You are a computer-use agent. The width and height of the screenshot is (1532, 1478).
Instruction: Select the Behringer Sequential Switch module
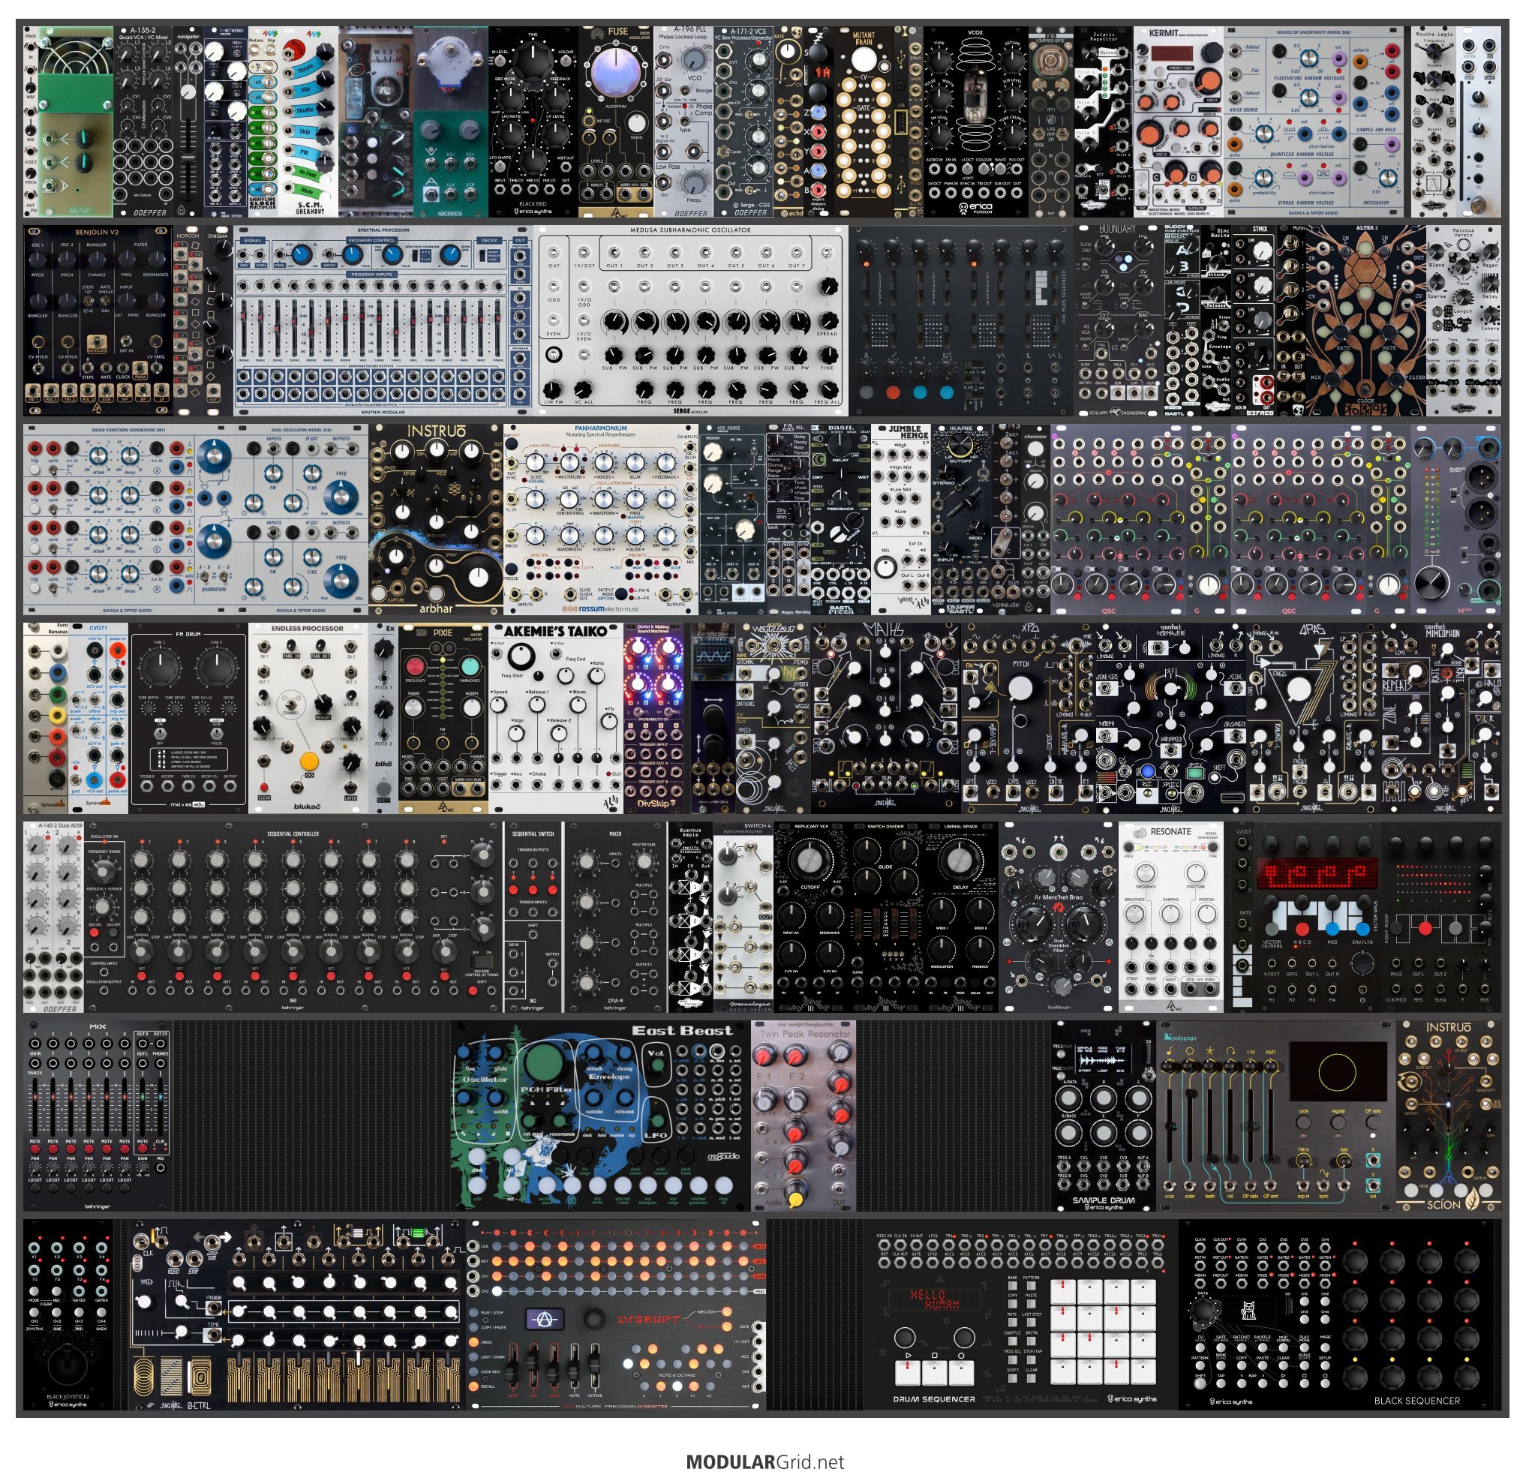(x=532, y=917)
